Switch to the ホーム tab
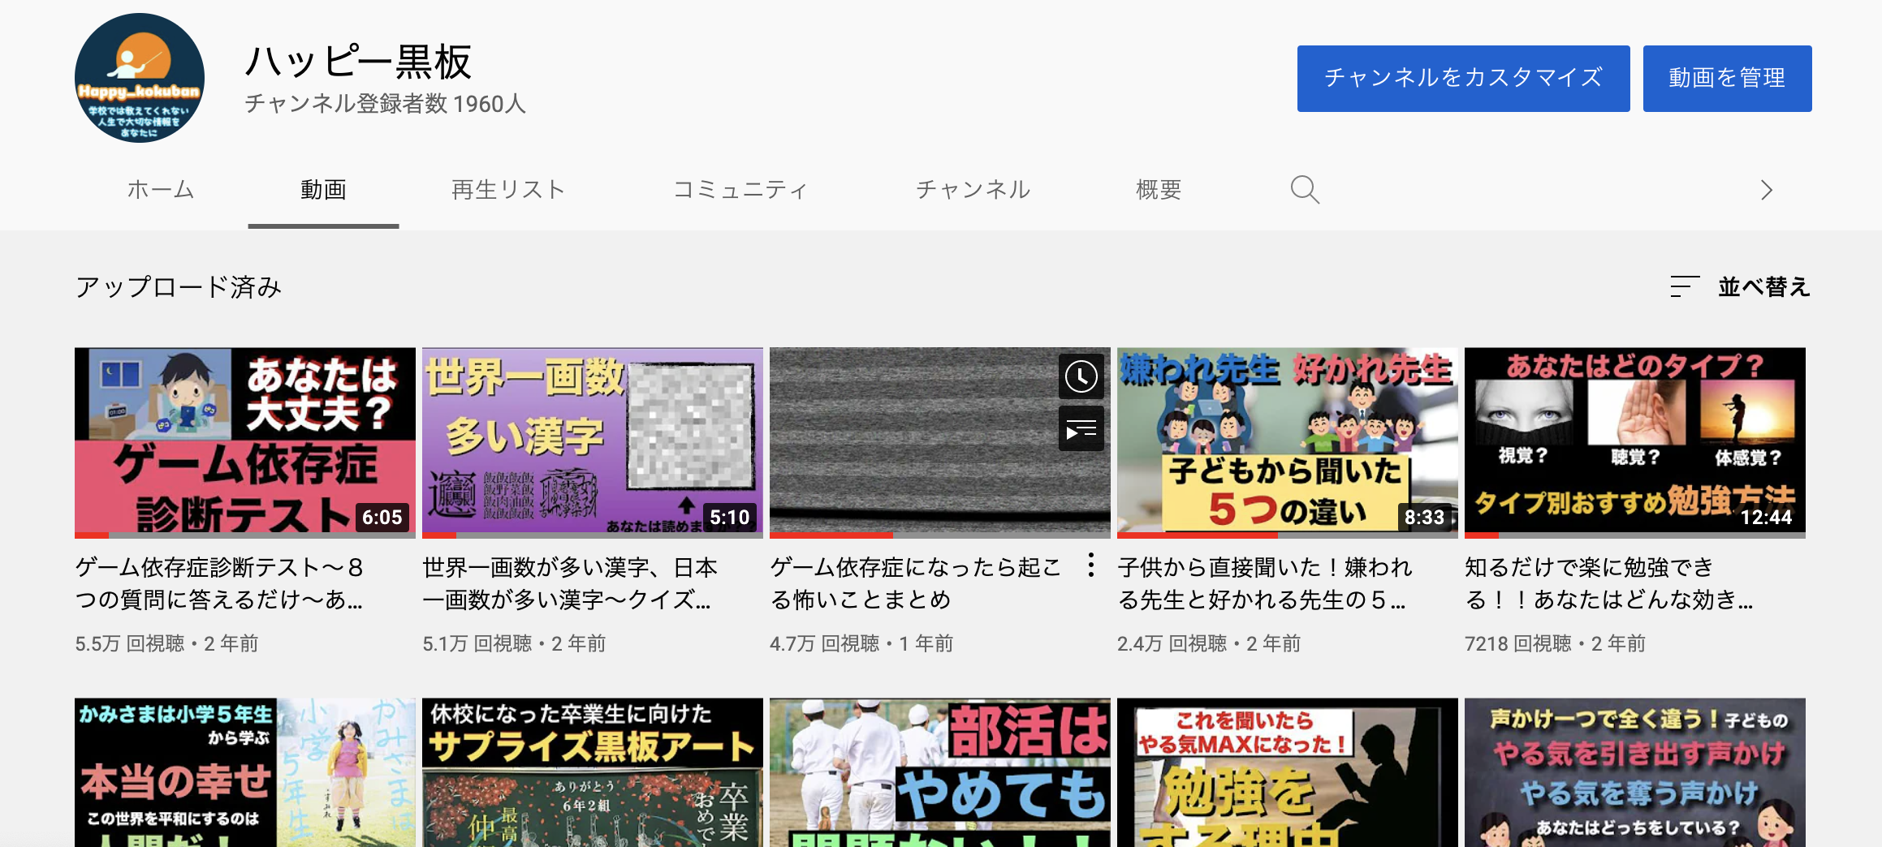This screenshot has width=1882, height=847. pyautogui.click(x=161, y=190)
